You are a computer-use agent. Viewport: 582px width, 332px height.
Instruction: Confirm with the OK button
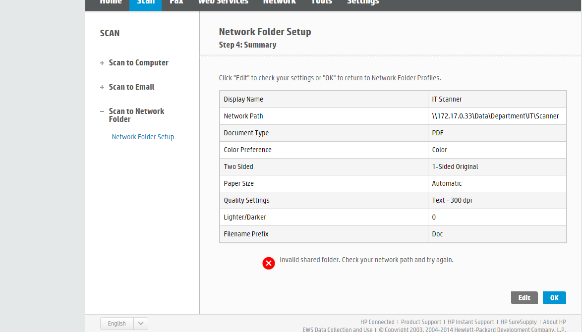click(x=554, y=298)
